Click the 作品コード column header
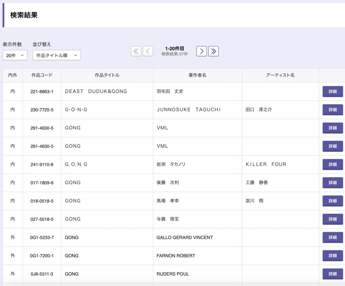 coord(42,75)
